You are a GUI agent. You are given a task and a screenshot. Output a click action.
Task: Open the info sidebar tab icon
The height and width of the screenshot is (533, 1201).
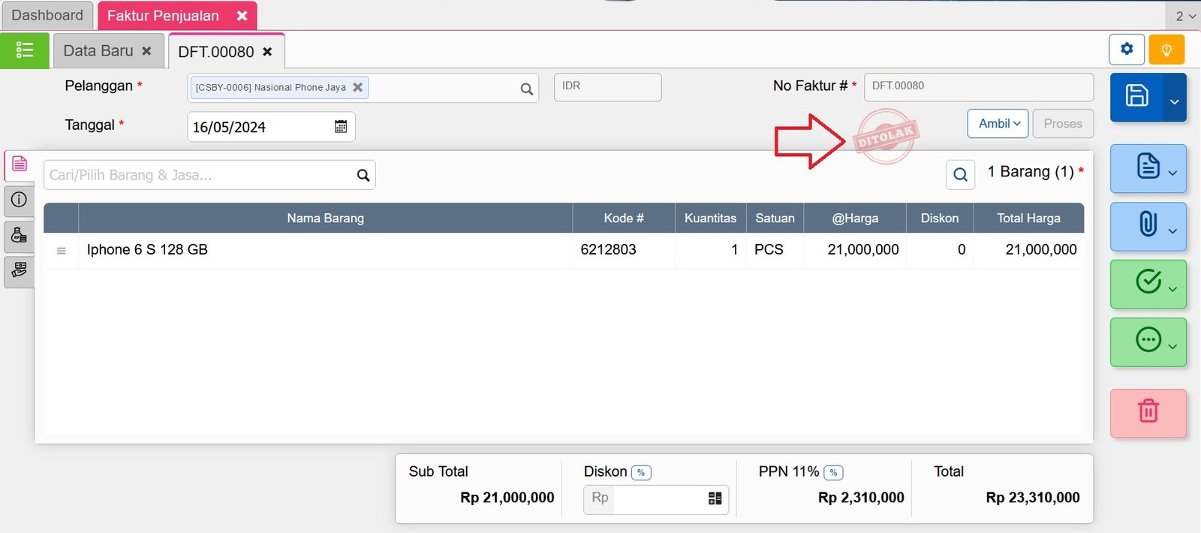19,200
